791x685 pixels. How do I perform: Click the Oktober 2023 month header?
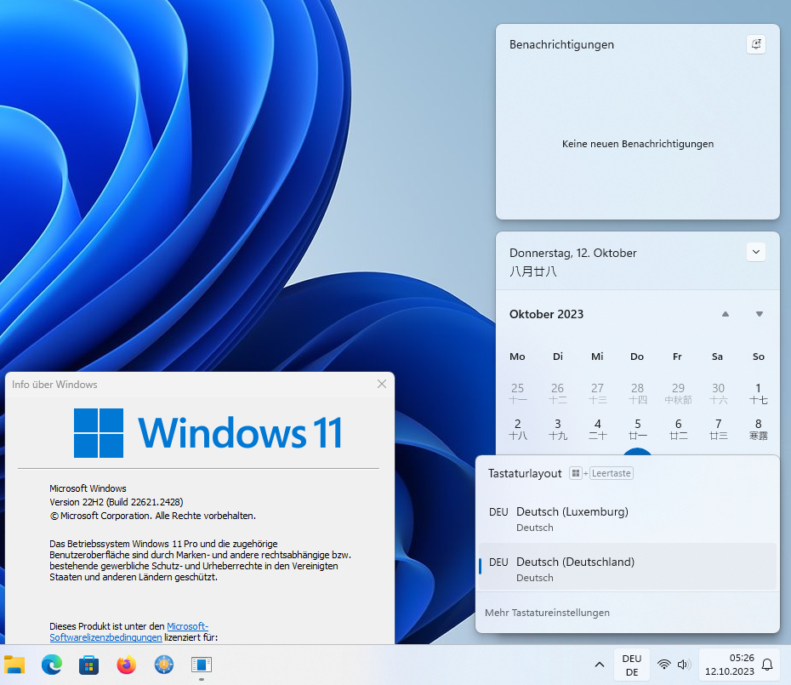546,314
